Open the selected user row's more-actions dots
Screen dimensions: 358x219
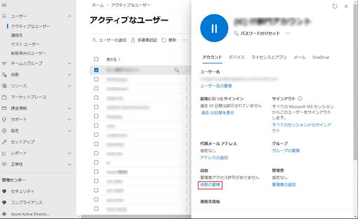[x=186, y=70]
